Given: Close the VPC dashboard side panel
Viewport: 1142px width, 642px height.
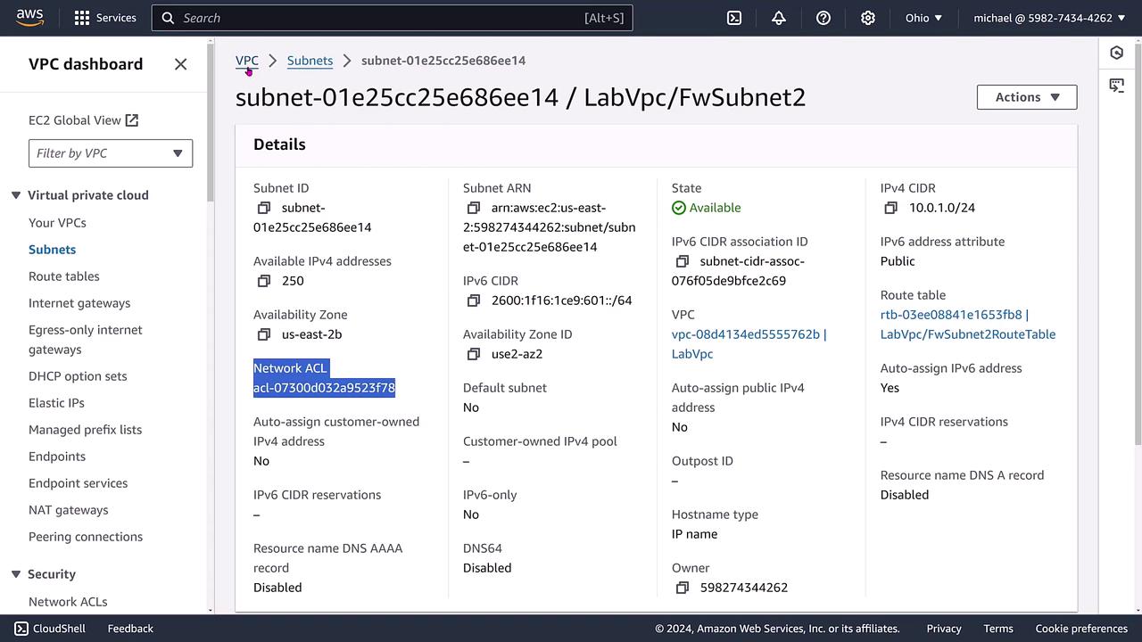Looking at the screenshot, I should [181, 64].
